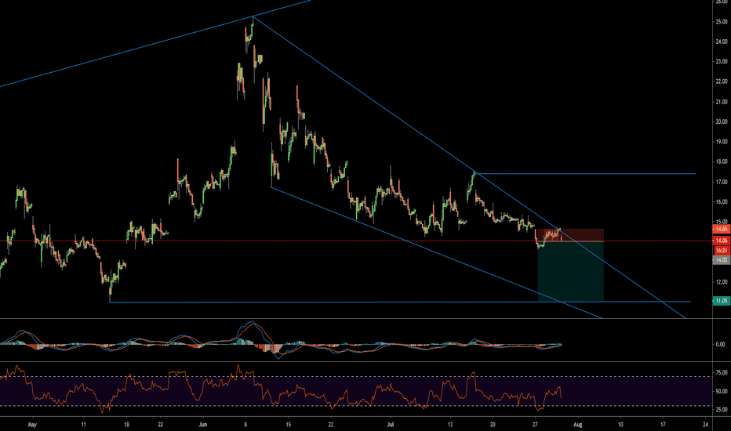Click the May date label on time axis

pos(32,425)
